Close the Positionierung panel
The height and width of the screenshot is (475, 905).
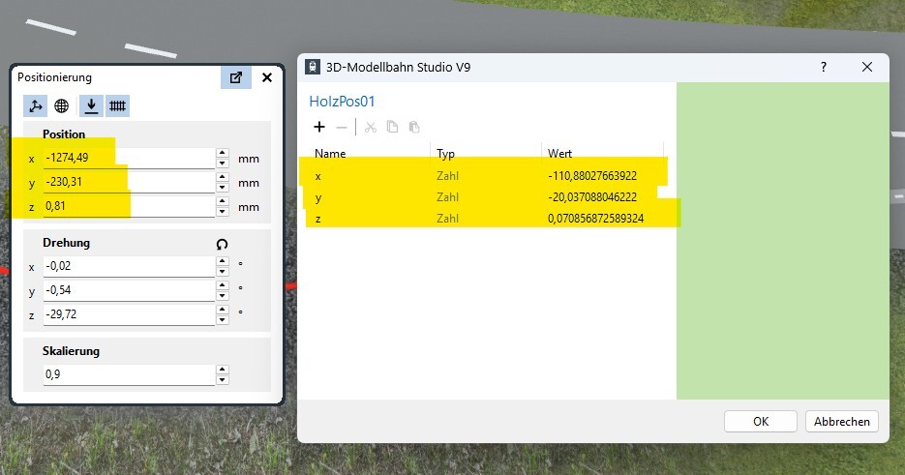coord(266,77)
